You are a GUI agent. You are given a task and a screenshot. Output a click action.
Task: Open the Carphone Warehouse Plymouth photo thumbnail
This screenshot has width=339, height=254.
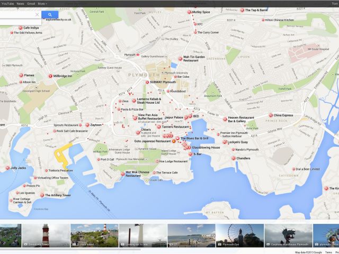point(288,235)
